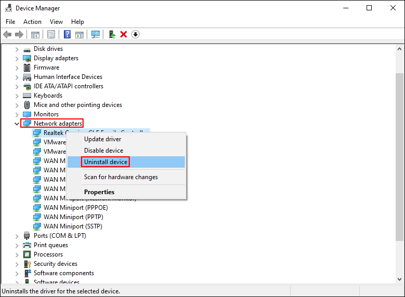Toggle the action pane toolbar icon

pos(79,34)
